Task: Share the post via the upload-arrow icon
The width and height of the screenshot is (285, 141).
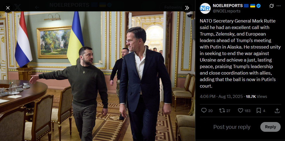Action: click(277, 111)
